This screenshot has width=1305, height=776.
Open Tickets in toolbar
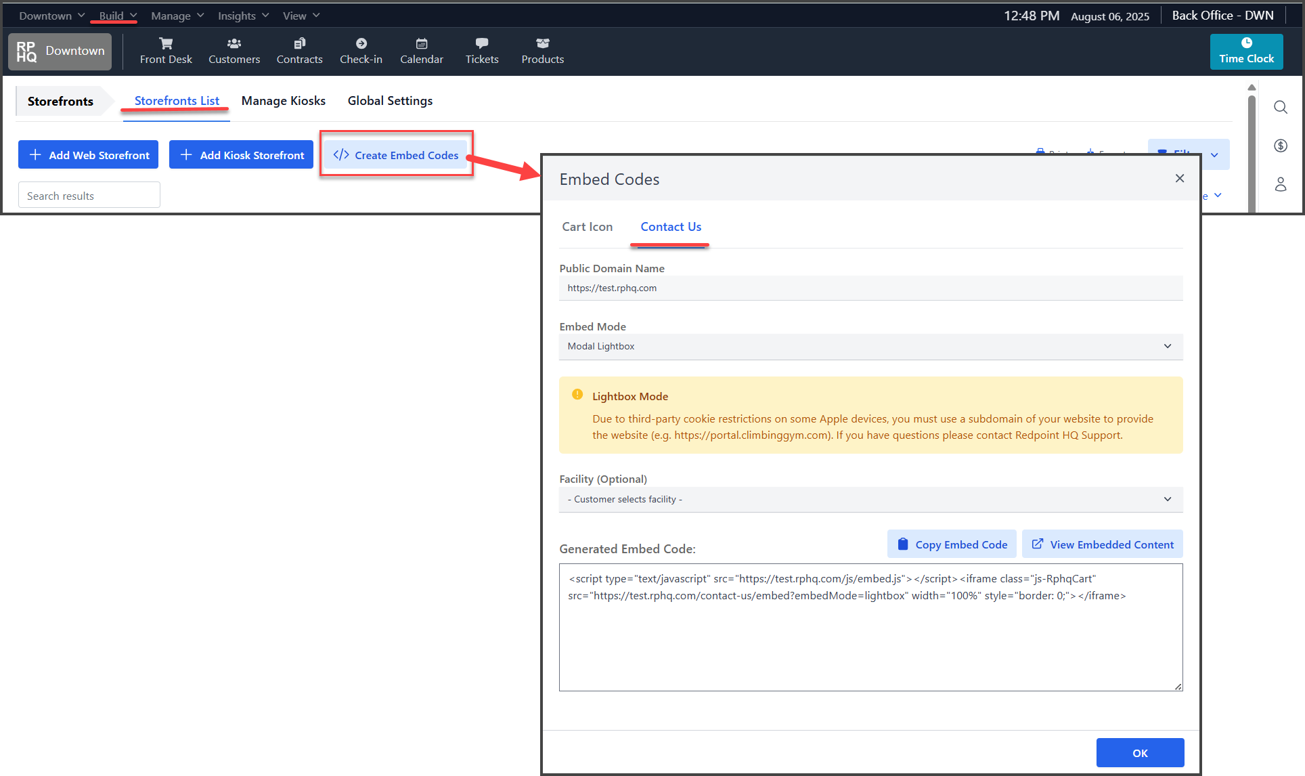[481, 51]
